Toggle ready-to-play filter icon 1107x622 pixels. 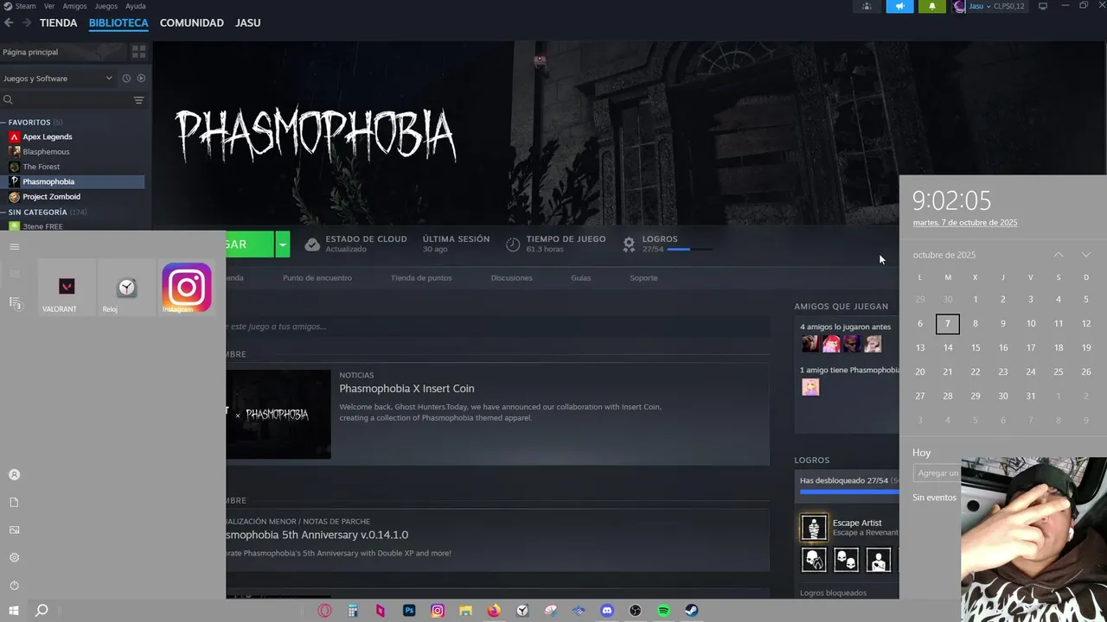point(141,79)
